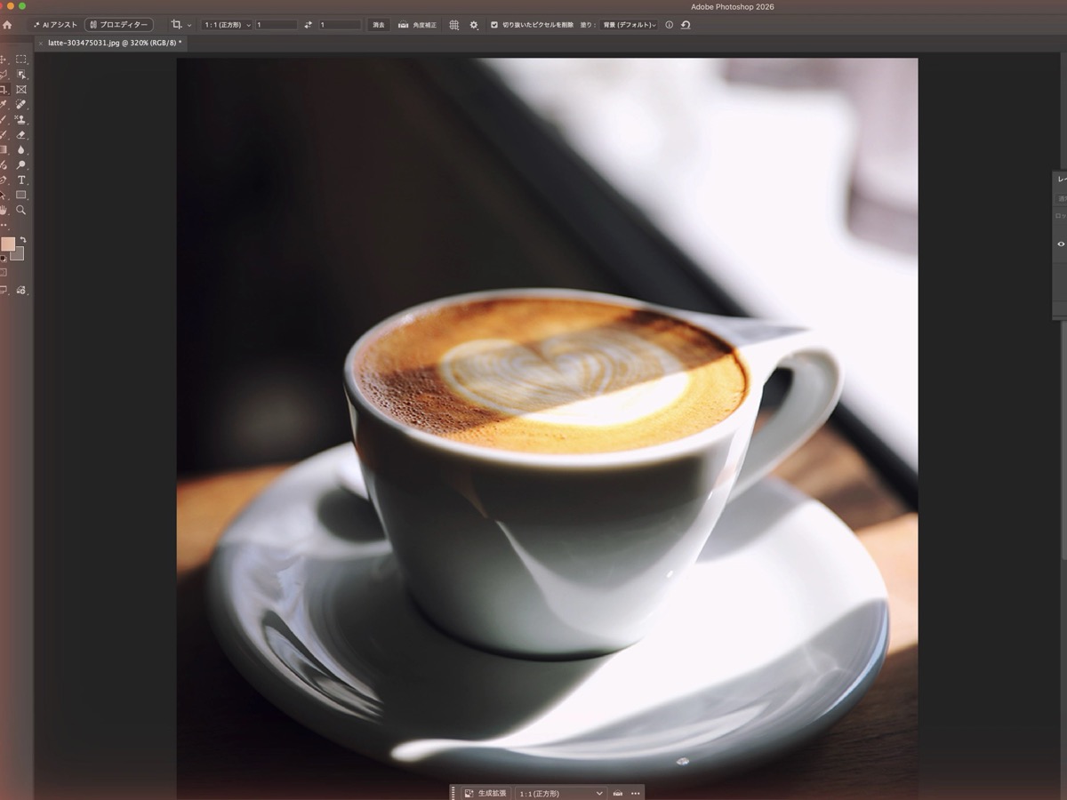
Task: Select the Gradient tool
Action: pos(4,149)
